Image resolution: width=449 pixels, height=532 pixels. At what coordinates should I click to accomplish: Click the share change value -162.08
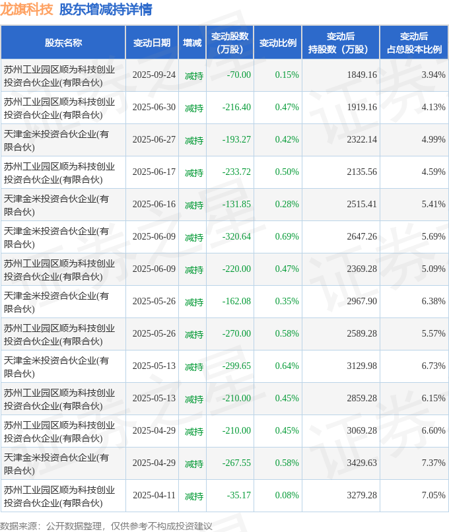pos(236,301)
